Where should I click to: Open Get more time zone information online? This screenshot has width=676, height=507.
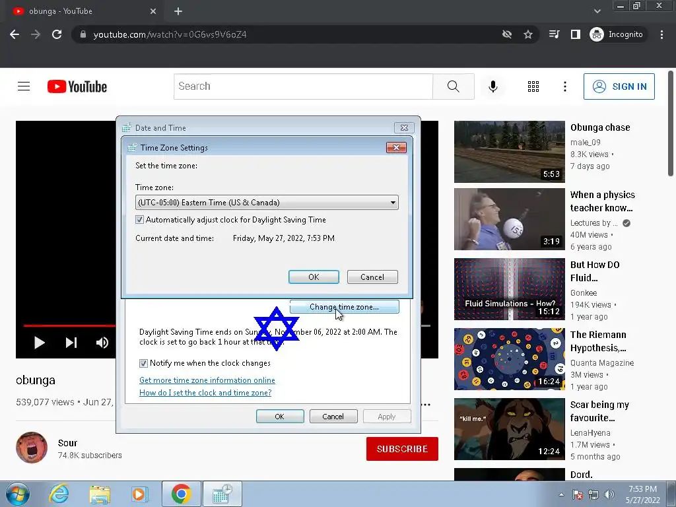coord(207,380)
